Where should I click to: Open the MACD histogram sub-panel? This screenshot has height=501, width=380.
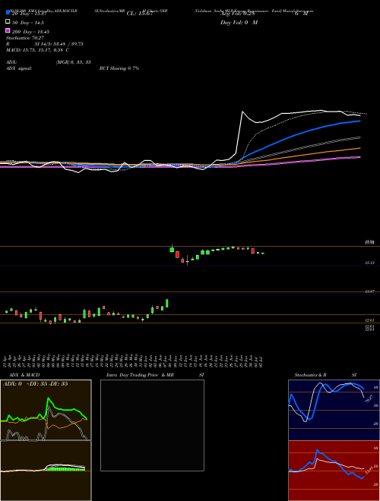(x=46, y=471)
